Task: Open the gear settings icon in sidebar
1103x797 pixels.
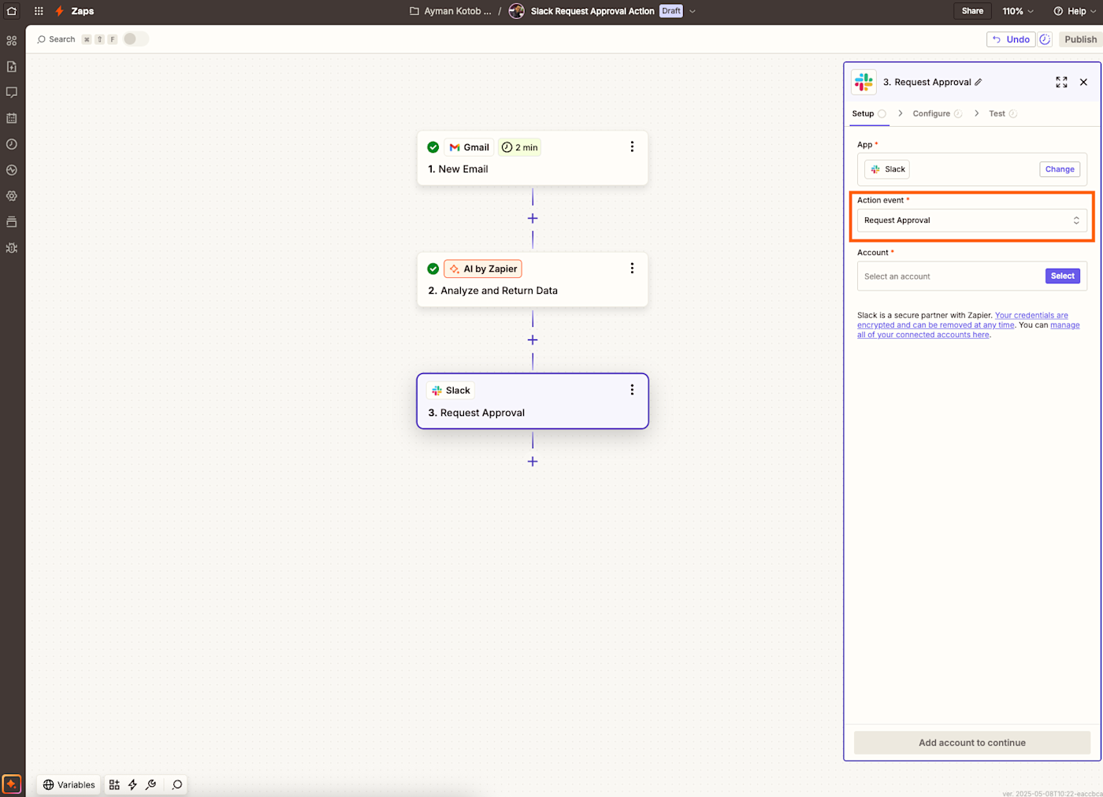Action: pos(12,196)
